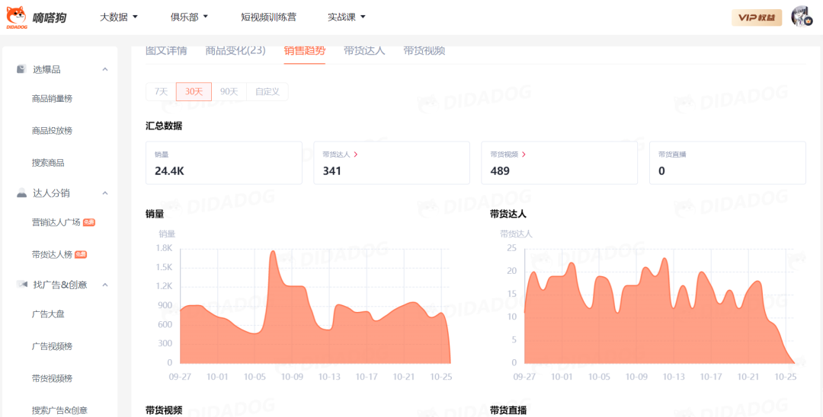Image resolution: width=823 pixels, height=417 pixels.
Task: Click the VIP权益 button
Action: [x=756, y=18]
